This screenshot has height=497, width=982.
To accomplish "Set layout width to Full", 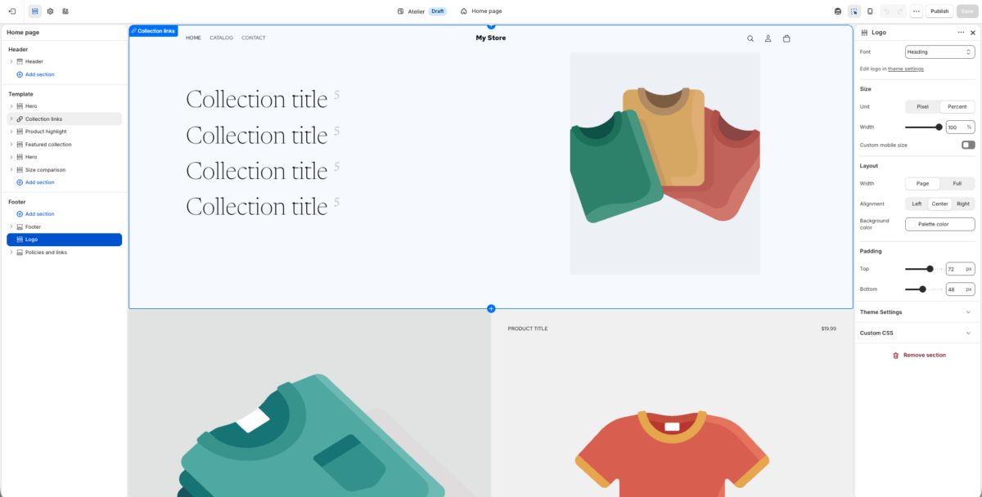I will tap(957, 183).
